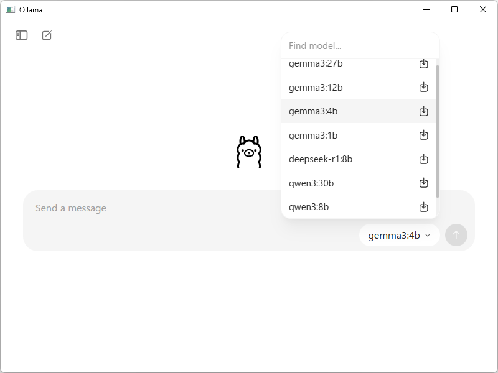Click download icon for qwen3:30b
498x373 pixels.
(424, 183)
